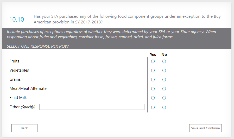Screen dimensions: 234x139
Task: Choose No for Vegetables row
Action: pos(164,71)
